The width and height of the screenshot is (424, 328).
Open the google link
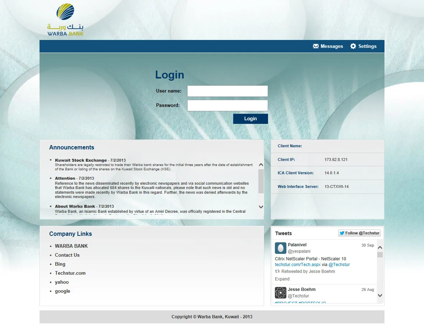[x=63, y=291]
